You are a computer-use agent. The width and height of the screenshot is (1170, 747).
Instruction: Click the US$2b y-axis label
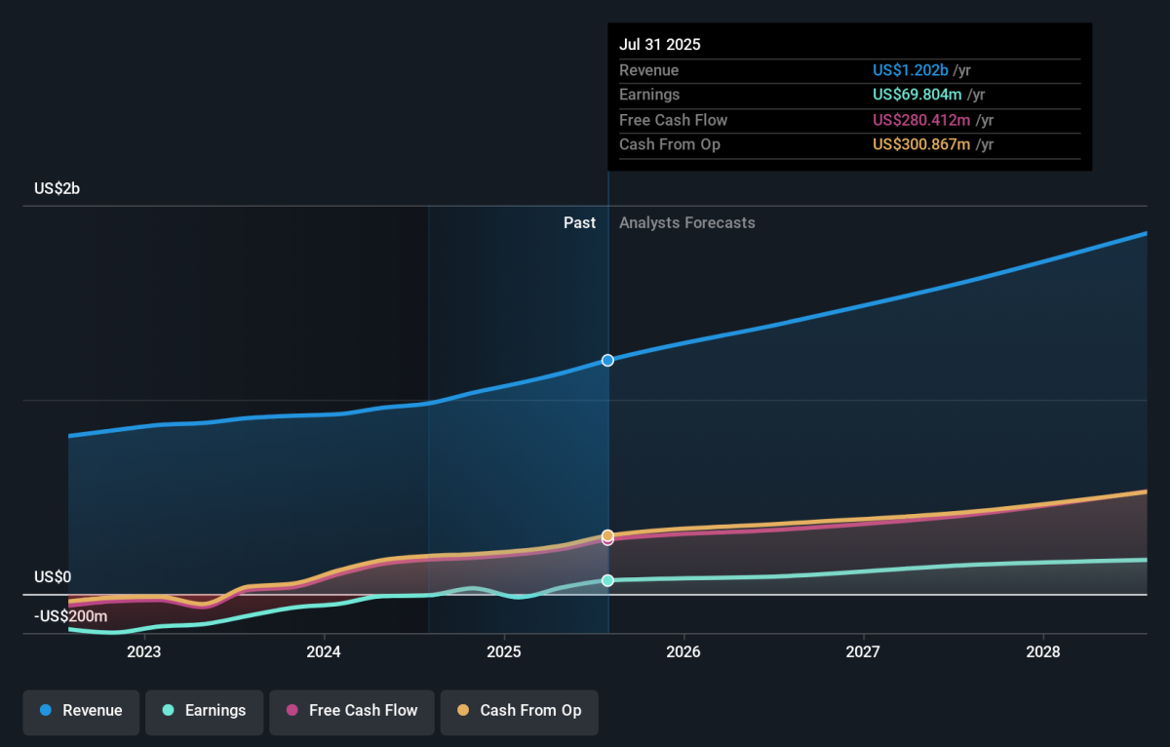(57, 188)
